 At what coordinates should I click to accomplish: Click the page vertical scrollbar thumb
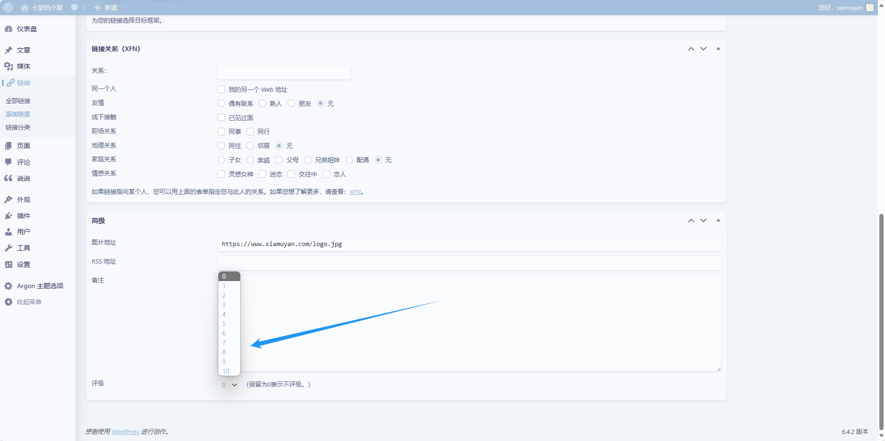tap(881, 322)
